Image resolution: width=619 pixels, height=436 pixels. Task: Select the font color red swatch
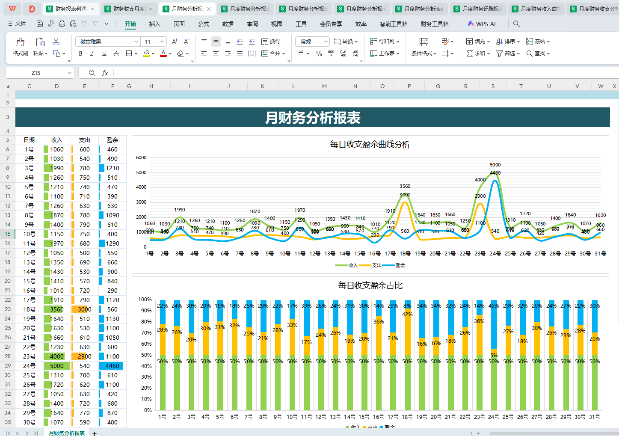tap(163, 55)
